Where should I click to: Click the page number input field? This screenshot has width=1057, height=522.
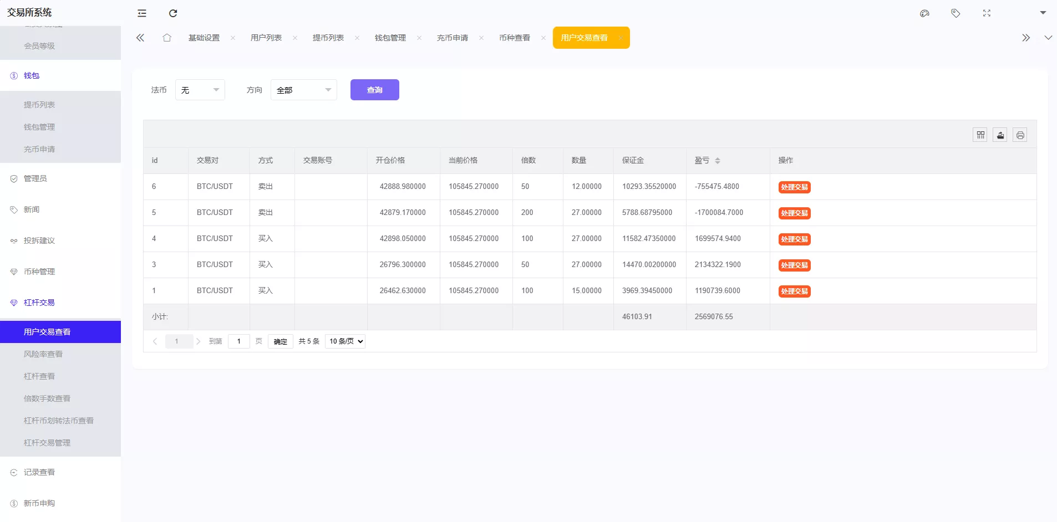pyautogui.click(x=239, y=341)
